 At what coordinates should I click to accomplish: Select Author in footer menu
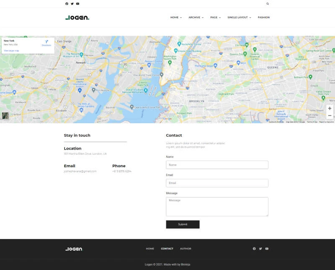point(186,249)
